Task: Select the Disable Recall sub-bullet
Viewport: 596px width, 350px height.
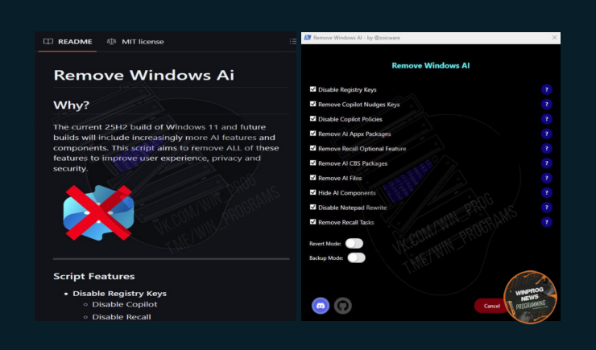Action: click(122, 316)
